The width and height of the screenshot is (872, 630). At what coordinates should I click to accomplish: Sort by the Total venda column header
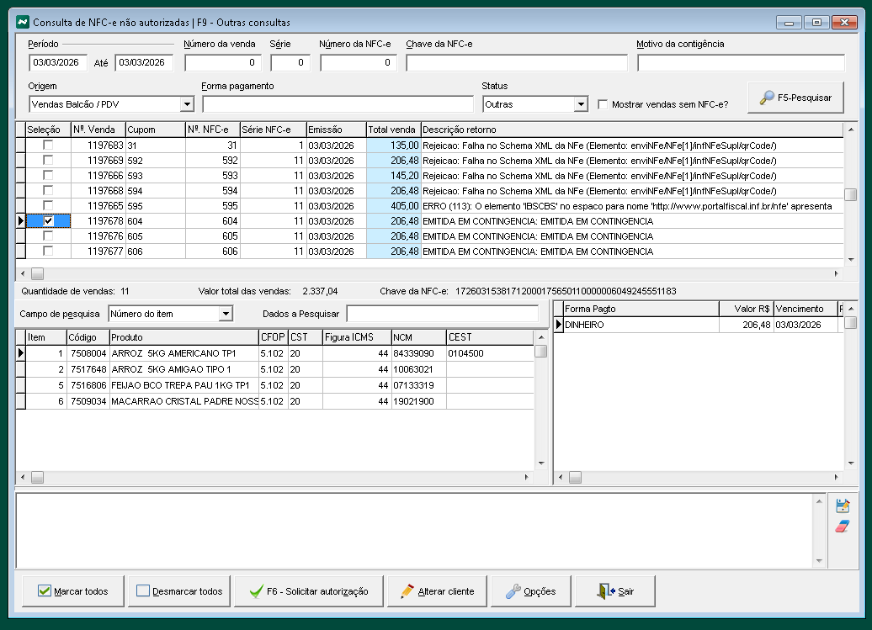click(392, 130)
